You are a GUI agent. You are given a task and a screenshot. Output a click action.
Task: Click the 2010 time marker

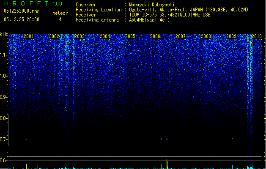point(257,36)
